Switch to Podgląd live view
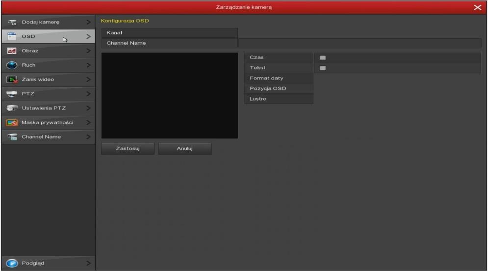The image size is (488, 271). pyautogui.click(x=48, y=263)
